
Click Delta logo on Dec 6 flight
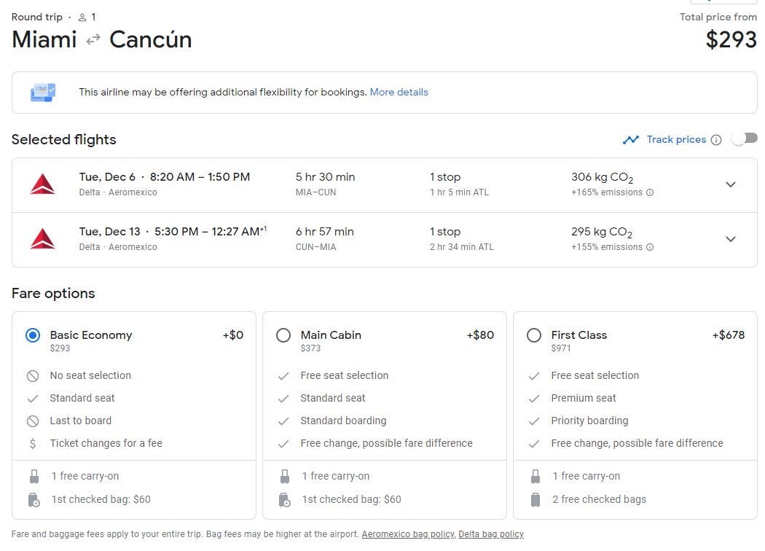tap(43, 184)
